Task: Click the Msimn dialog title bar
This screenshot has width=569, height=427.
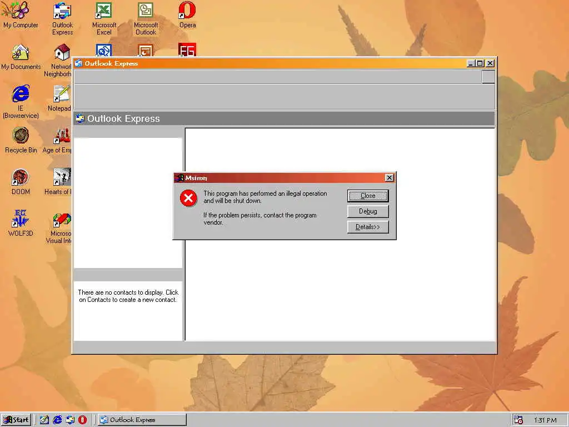Action: [x=284, y=177]
